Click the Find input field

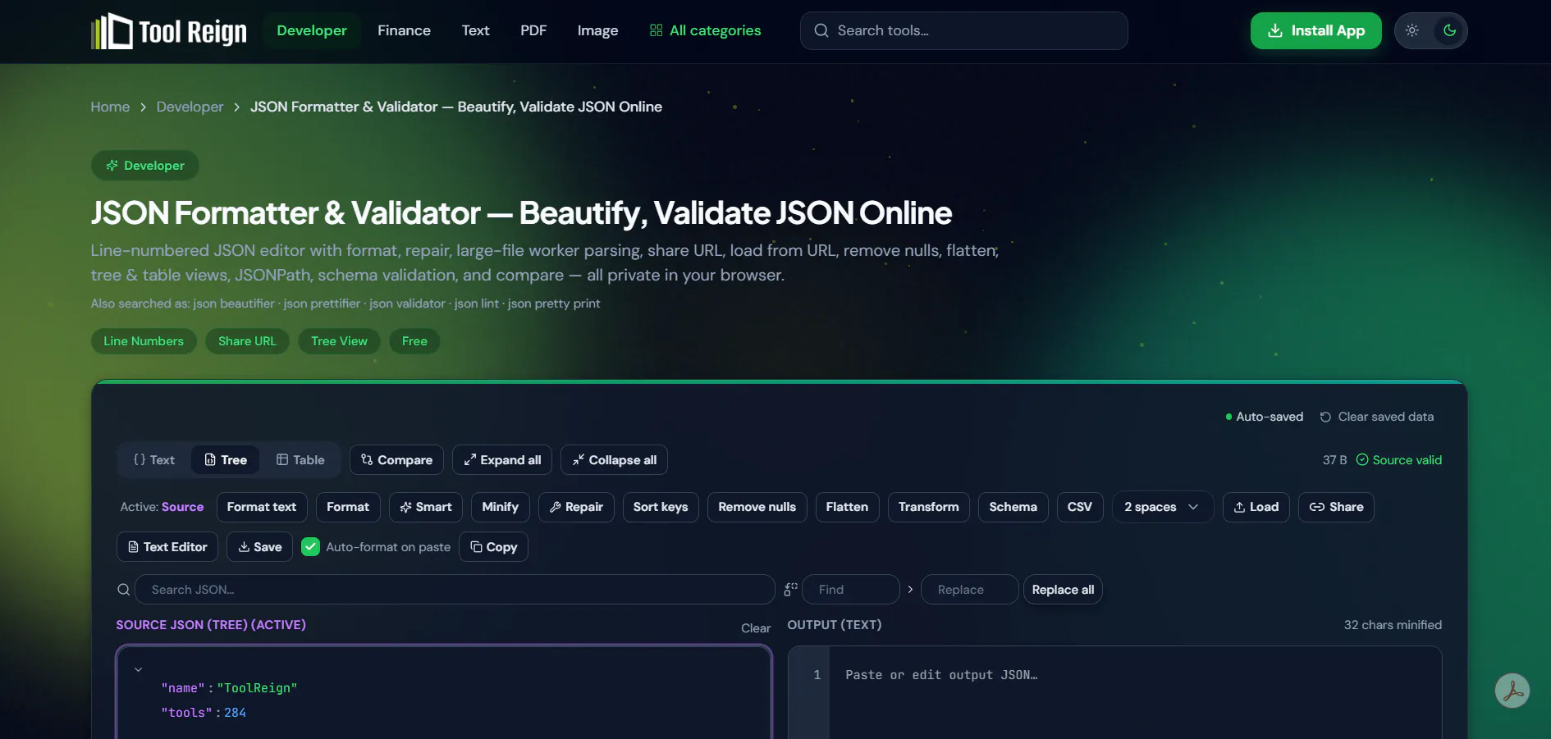[x=851, y=590]
